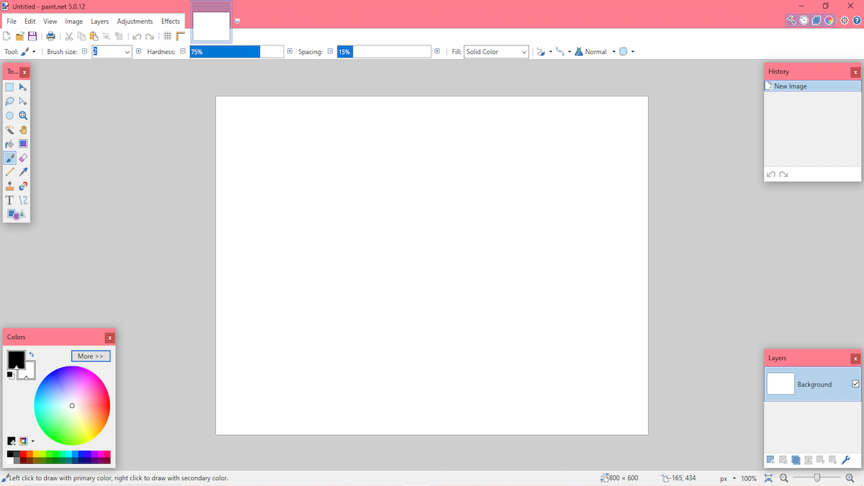Image resolution: width=864 pixels, height=486 pixels.
Task: Toggle the History window button at top right
Action: point(804,20)
